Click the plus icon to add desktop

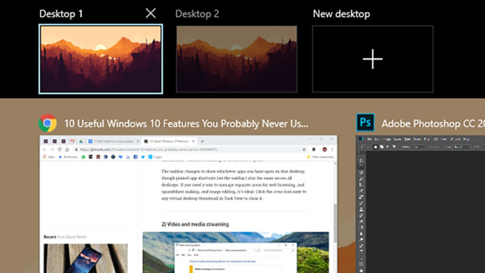(372, 59)
